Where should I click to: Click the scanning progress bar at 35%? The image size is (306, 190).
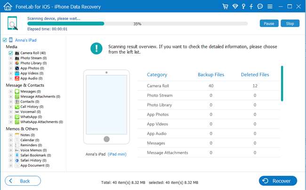coord(137,24)
